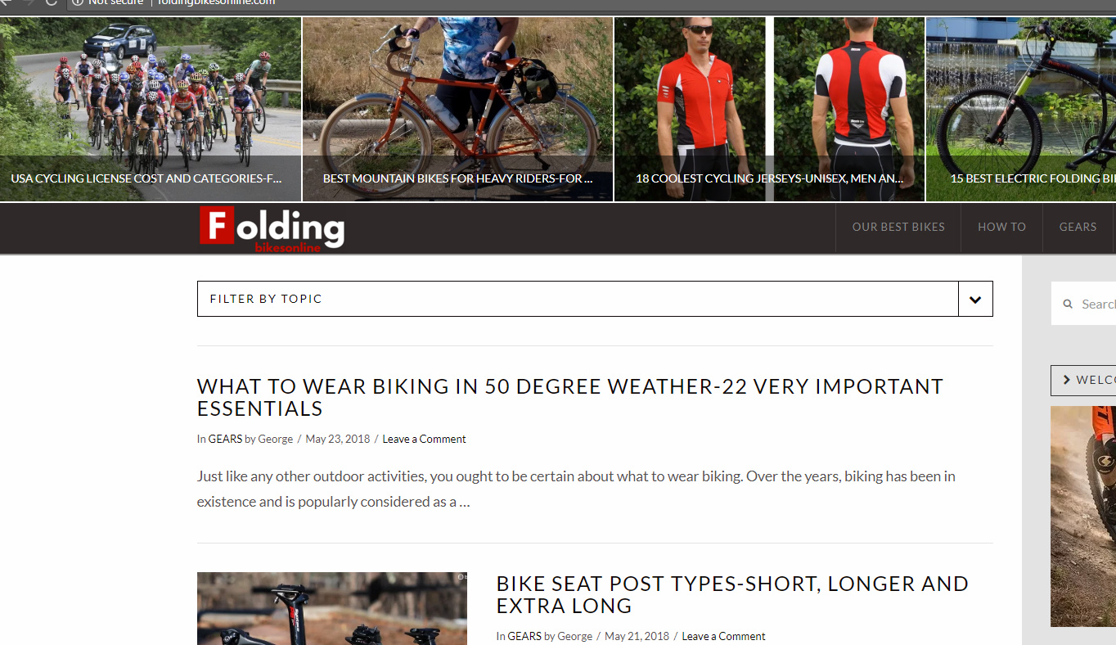Click Leave a Comment under first article
The width and height of the screenshot is (1116, 645).
(x=424, y=439)
